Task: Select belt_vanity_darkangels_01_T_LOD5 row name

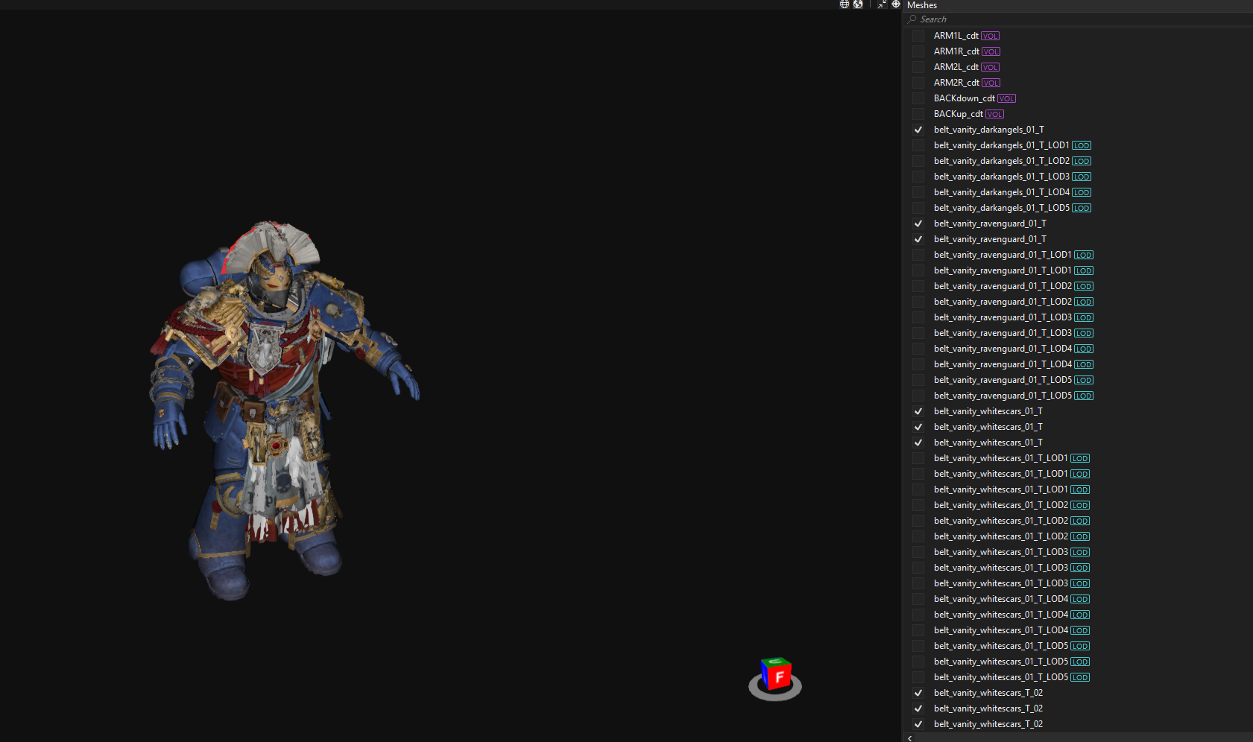Action: click(1002, 208)
